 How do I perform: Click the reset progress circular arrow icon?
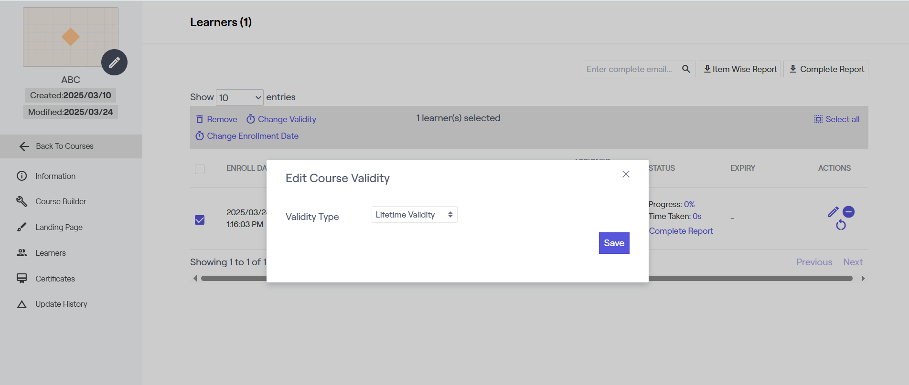click(x=841, y=225)
